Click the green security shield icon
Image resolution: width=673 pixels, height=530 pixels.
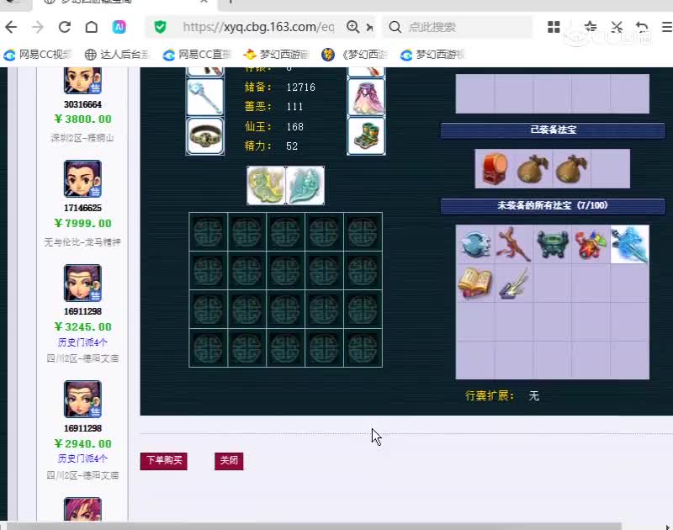tap(160, 27)
